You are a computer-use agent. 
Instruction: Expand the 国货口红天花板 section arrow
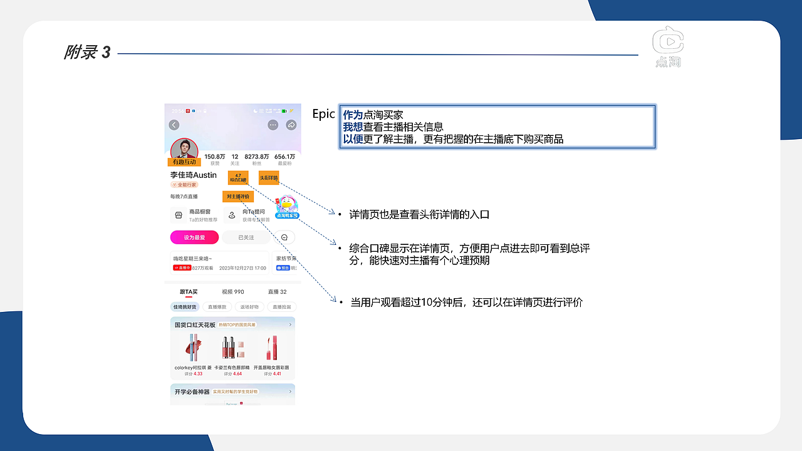[290, 324]
